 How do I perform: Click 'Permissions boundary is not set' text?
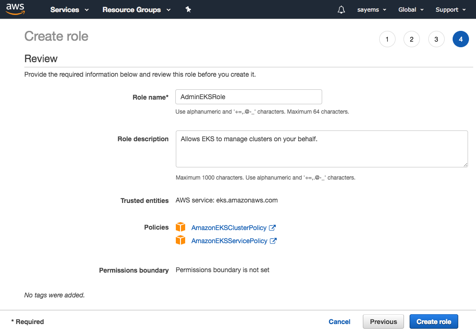pyautogui.click(x=223, y=270)
